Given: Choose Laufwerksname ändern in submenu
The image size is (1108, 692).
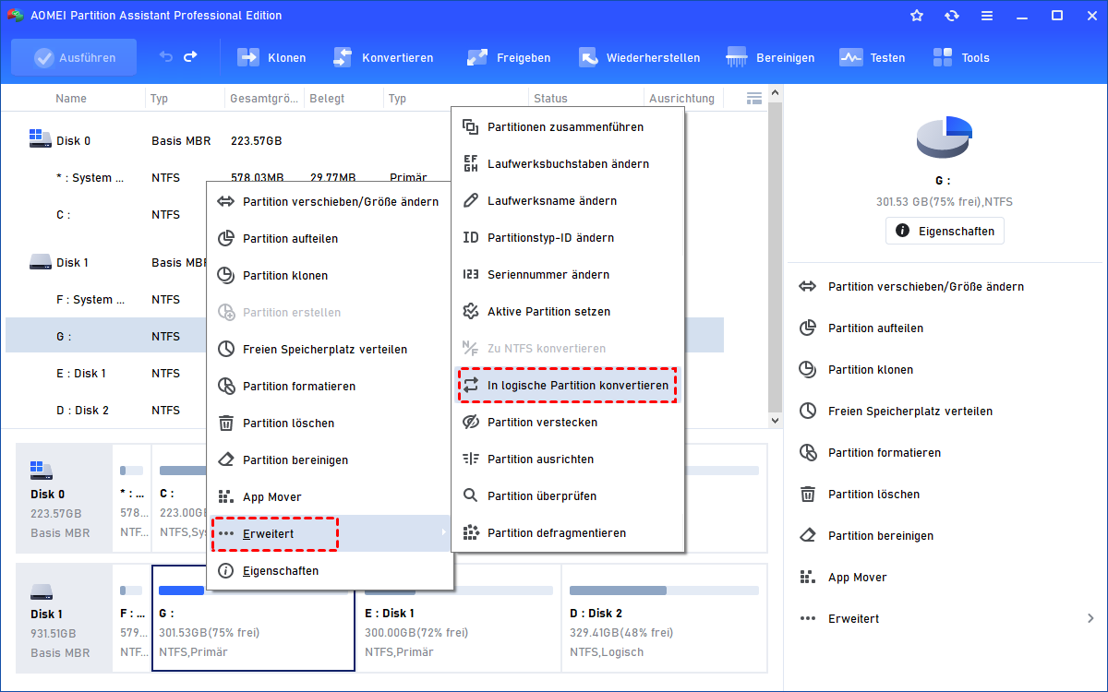Looking at the screenshot, I should (x=568, y=201).
